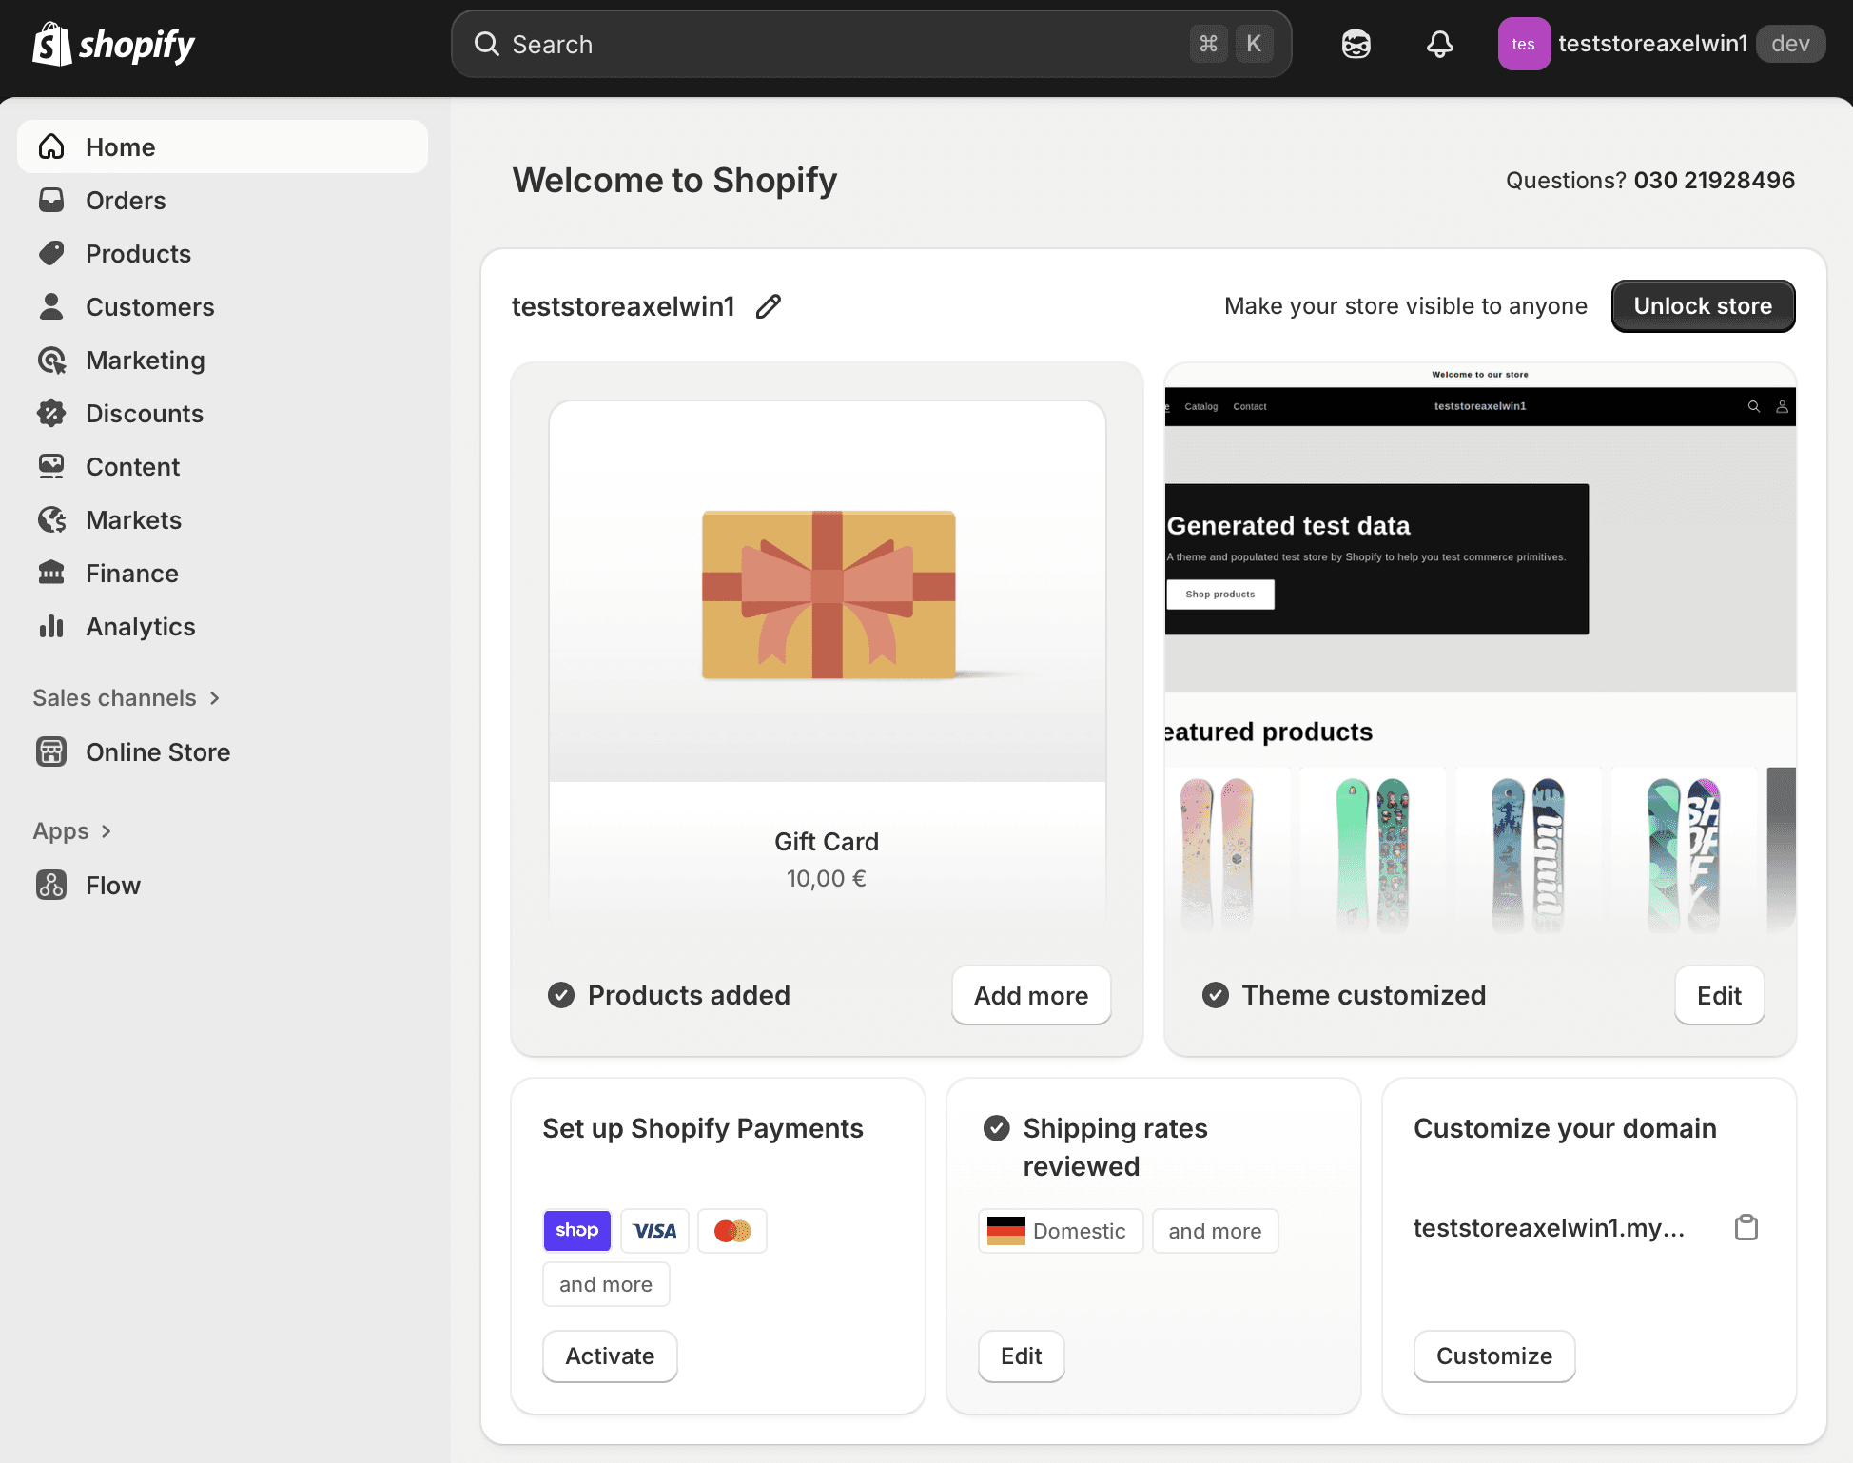Click the Finance bank icon

click(51, 573)
